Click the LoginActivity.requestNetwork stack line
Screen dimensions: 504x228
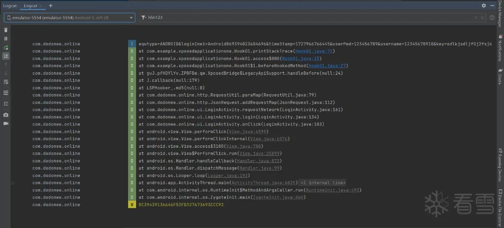pos(241,110)
